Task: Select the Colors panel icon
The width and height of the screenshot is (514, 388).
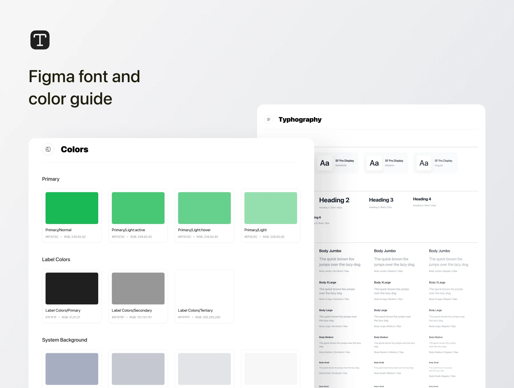Action: (x=48, y=149)
